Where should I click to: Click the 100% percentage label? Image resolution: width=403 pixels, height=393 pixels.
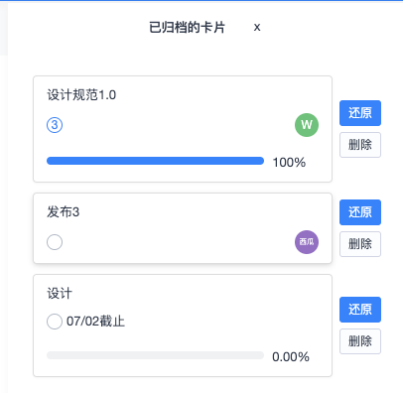coord(289,163)
